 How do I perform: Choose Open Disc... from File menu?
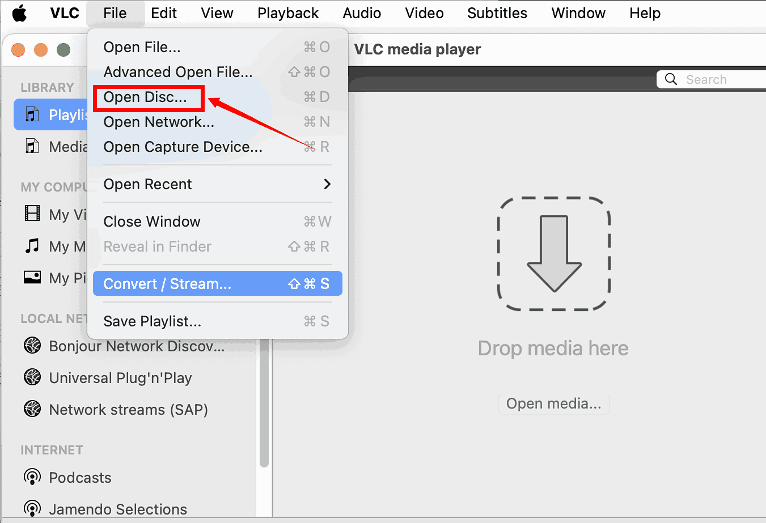(145, 97)
